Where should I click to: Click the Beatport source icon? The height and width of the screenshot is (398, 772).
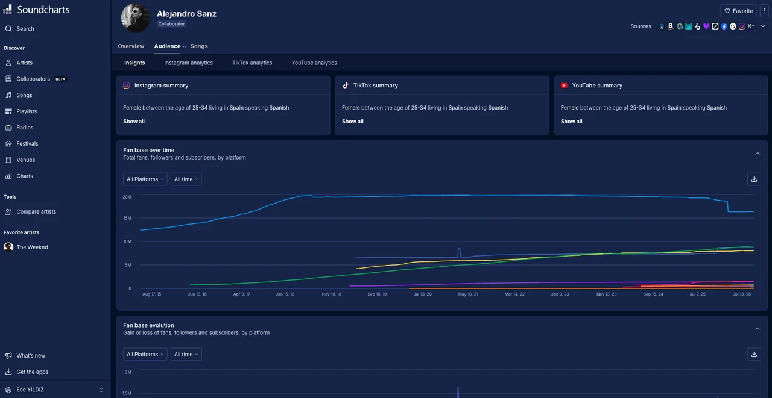(x=697, y=26)
